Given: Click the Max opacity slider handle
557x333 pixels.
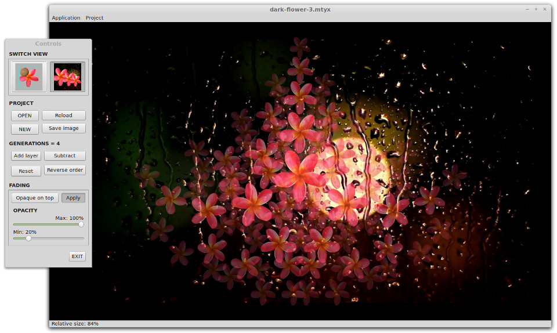Looking at the screenshot, I should (x=81, y=225).
